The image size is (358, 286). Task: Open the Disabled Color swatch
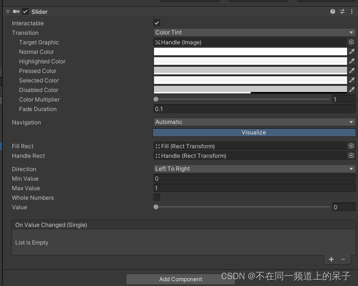250,90
